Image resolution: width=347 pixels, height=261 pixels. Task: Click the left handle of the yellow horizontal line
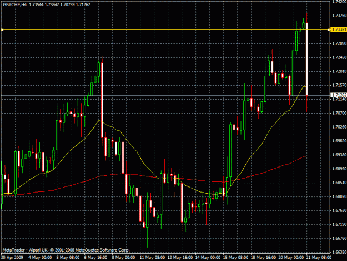click(x=2, y=29)
